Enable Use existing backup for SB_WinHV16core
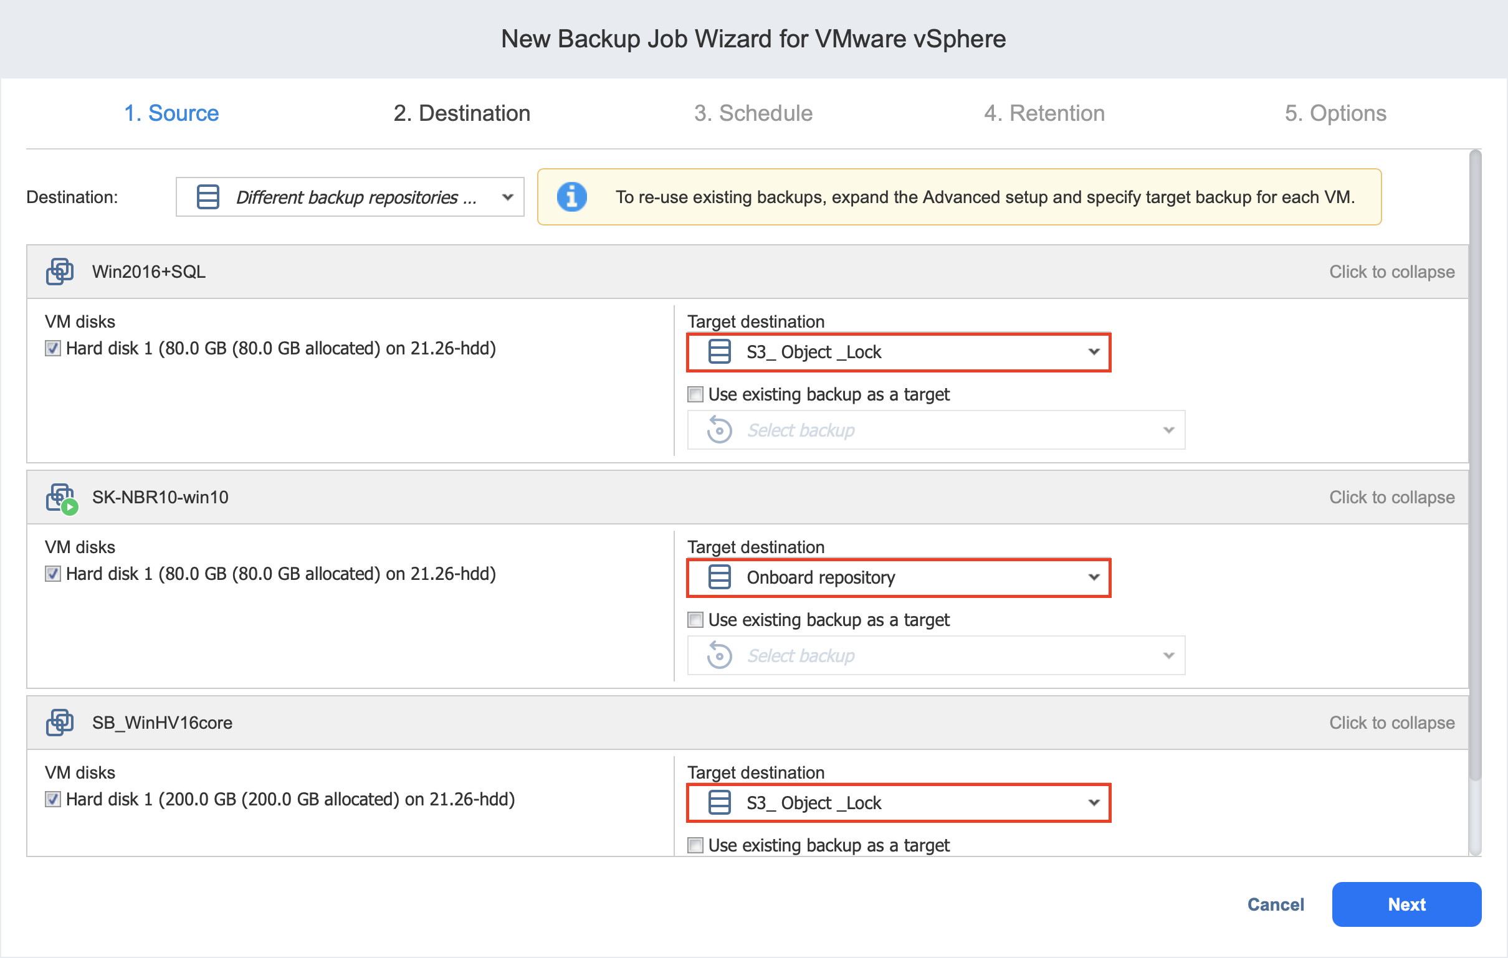This screenshot has height=958, width=1508. pyautogui.click(x=695, y=845)
